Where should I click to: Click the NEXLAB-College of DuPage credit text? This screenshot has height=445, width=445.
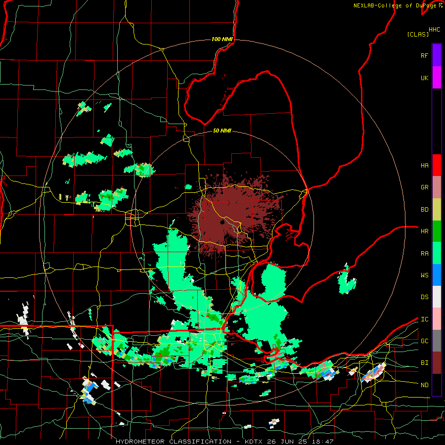pyautogui.click(x=396, y=5)
